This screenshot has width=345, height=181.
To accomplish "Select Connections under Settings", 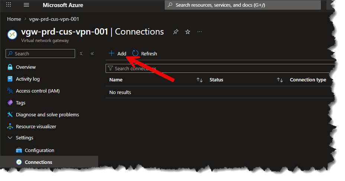I will pos(39,162).
